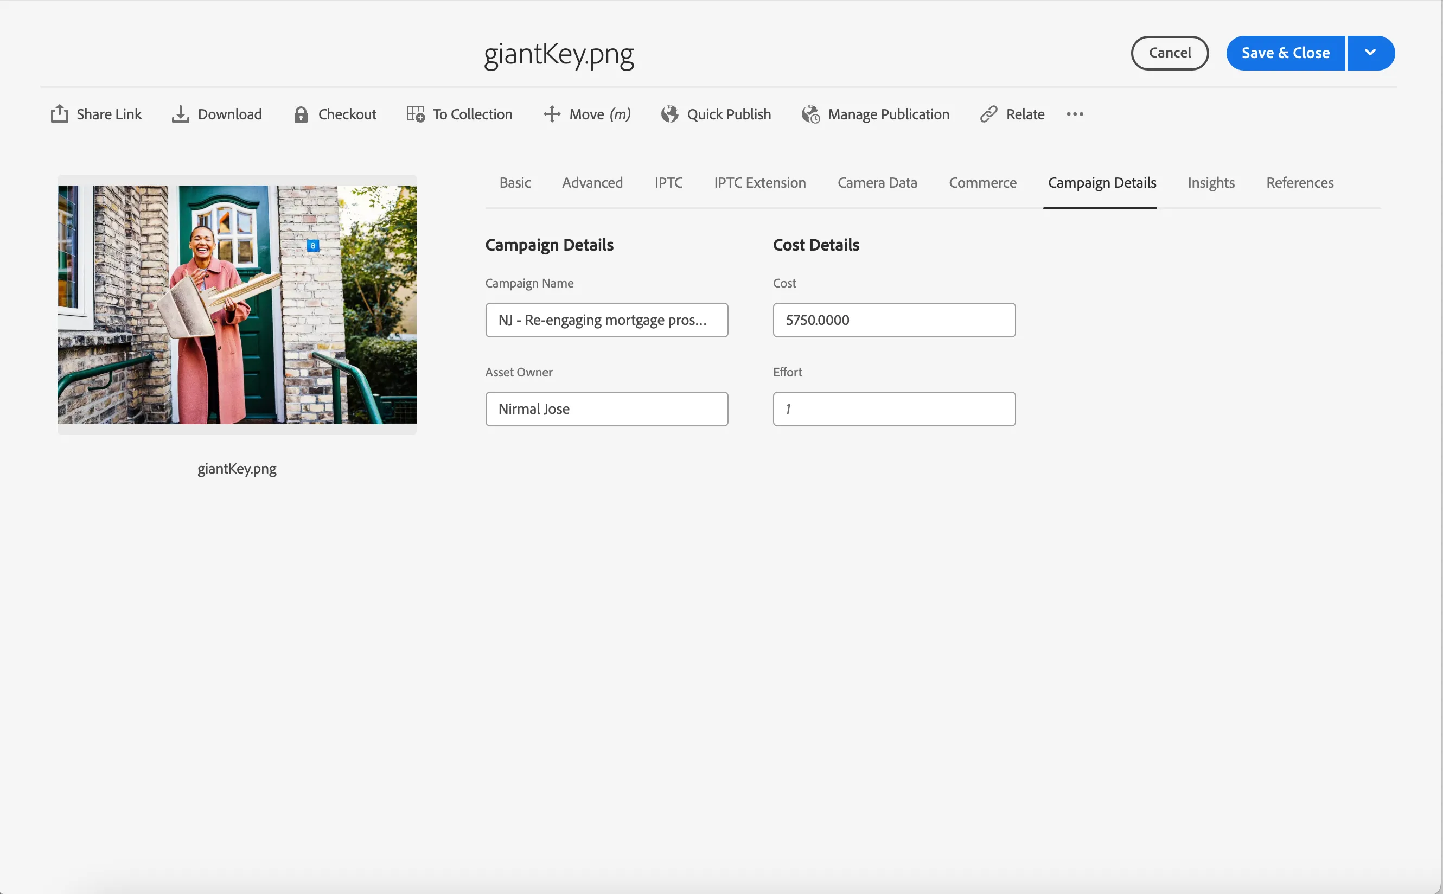Select the Camera Data tab
1443x894 pixels.
[x=877, y=183]
